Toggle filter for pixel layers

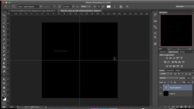click(175, 74)
